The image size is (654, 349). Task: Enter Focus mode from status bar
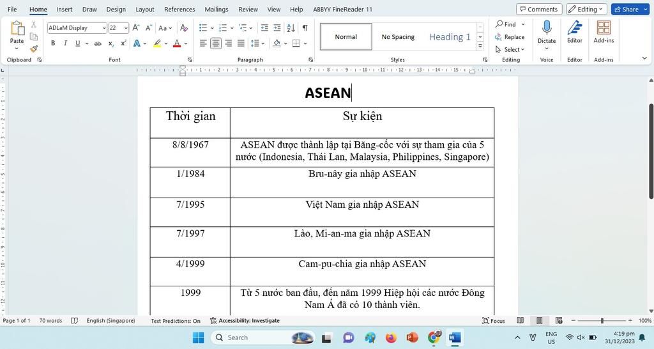pyautogui.click(x=494, y=321)
